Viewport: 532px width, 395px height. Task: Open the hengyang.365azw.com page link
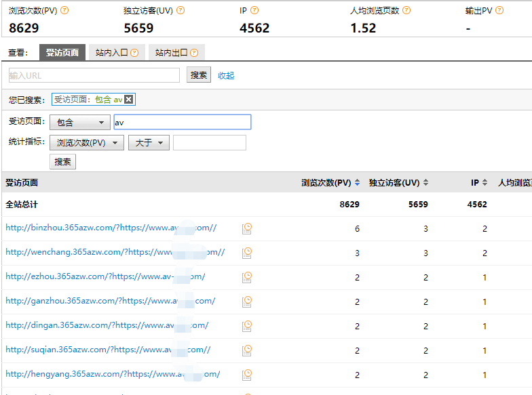point(113,374)
